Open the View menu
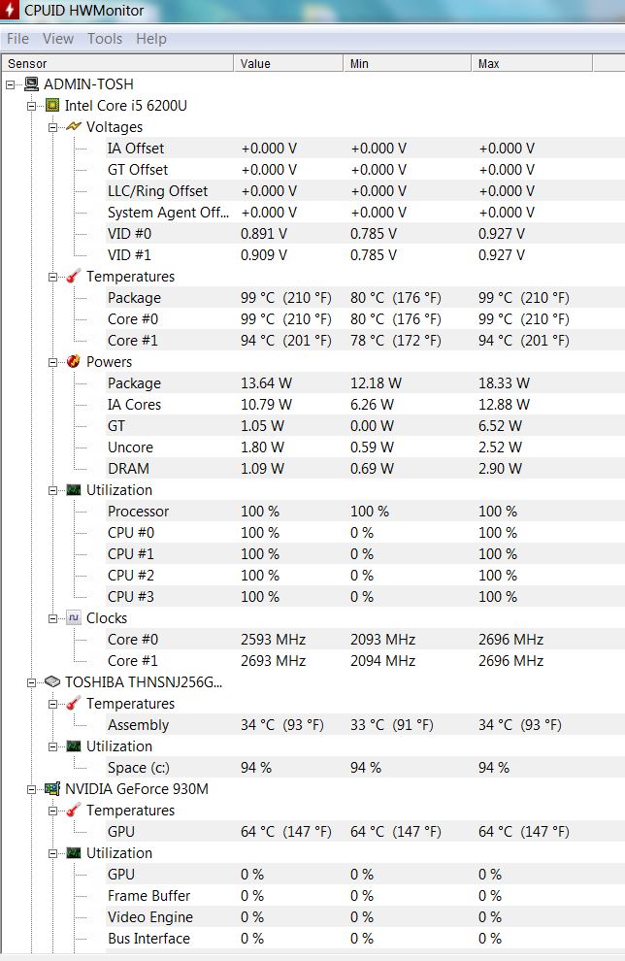 tap(58, 39)
